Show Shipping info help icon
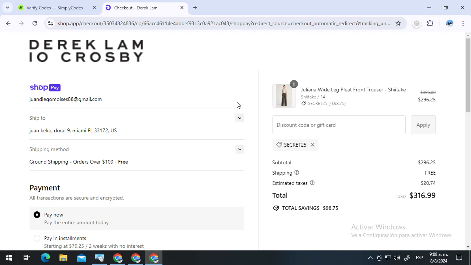Screen dimensions: 471x265 pos(297,172)
